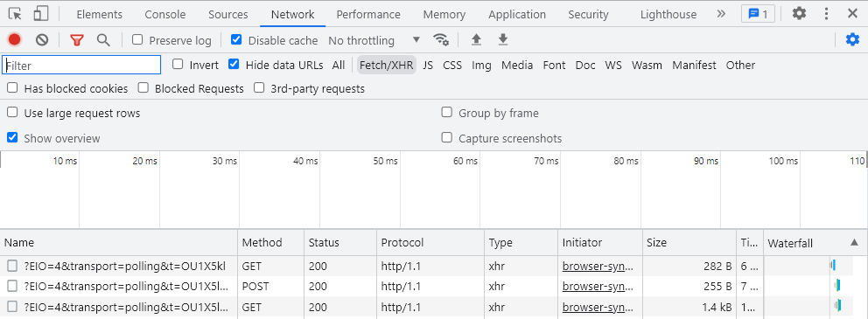The width and height of the screenshot is (868, 319).
Task: Uncheck Disable cache checkbox
Action: (236, 40)
